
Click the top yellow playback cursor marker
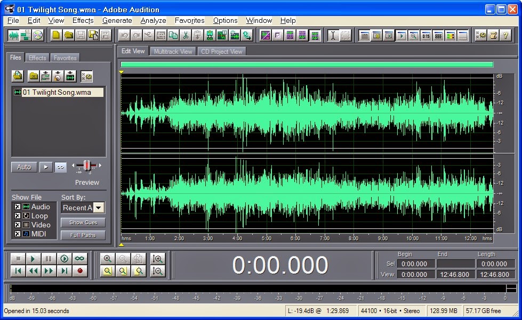point(122,72)
